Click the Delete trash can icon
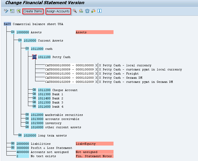Viewport: 198px width, 161px height. click(x=87, y=11)
